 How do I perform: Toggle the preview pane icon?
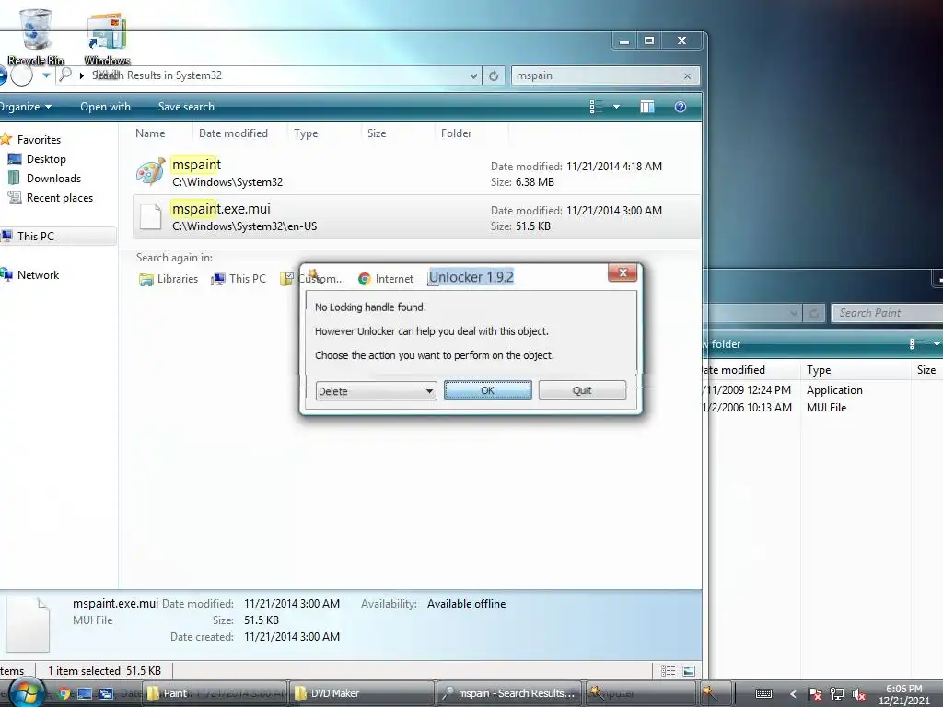(x=647, y=107)
